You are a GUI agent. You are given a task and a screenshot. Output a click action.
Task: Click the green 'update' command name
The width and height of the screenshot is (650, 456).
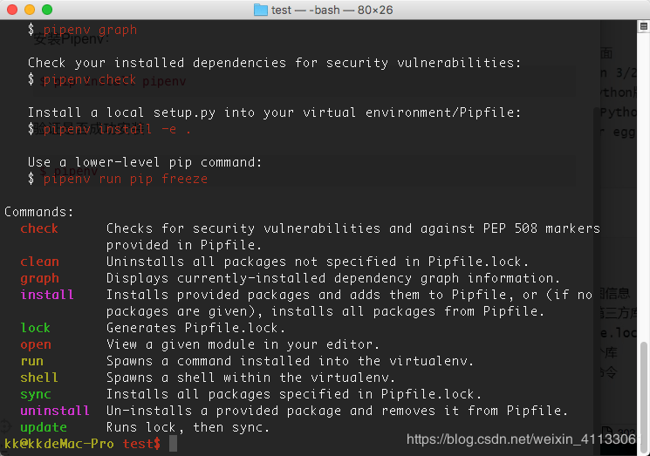click(x=44, y=427)
